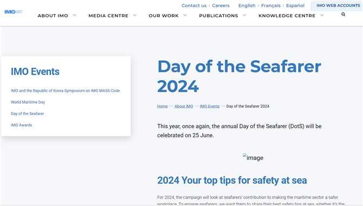Image resolution: width=363 pixels, height=206 pixels.
Task: Open Day of the Seafarer sidebar link
Action: click(x=27, y=113)
